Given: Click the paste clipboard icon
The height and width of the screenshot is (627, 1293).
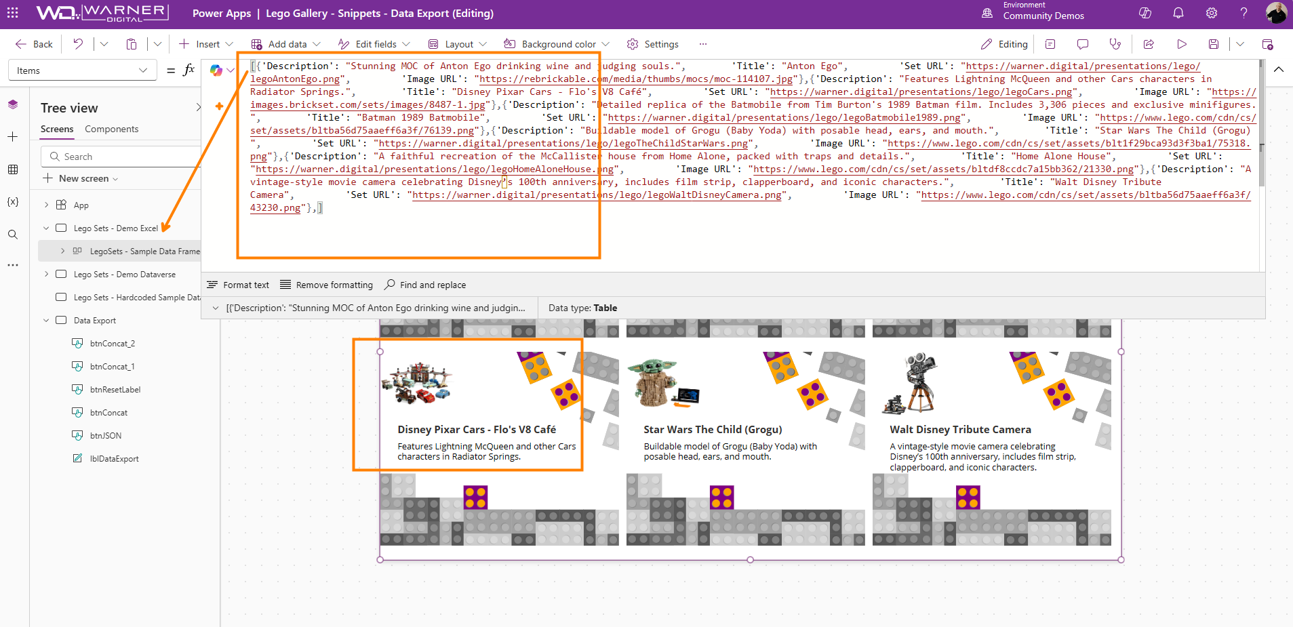Looking at the screenshot, I should (132, 44).
